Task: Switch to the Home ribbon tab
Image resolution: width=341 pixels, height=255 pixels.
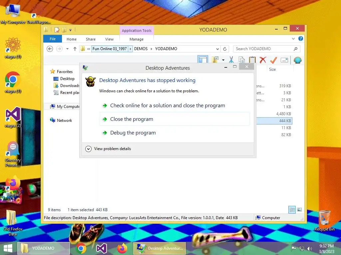Action: click(72, 39)
